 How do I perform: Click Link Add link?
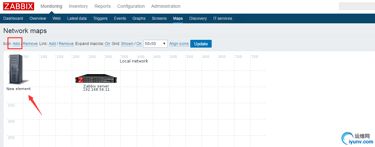tap(52, 44)
